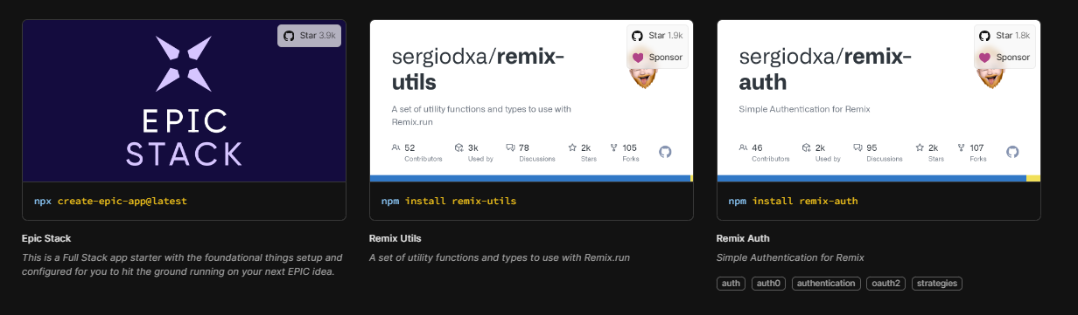The image size is (1078, 315).
Task: Click the GitHub mark icon in remix-auth stats row
Action: [x=1012, y=152]
